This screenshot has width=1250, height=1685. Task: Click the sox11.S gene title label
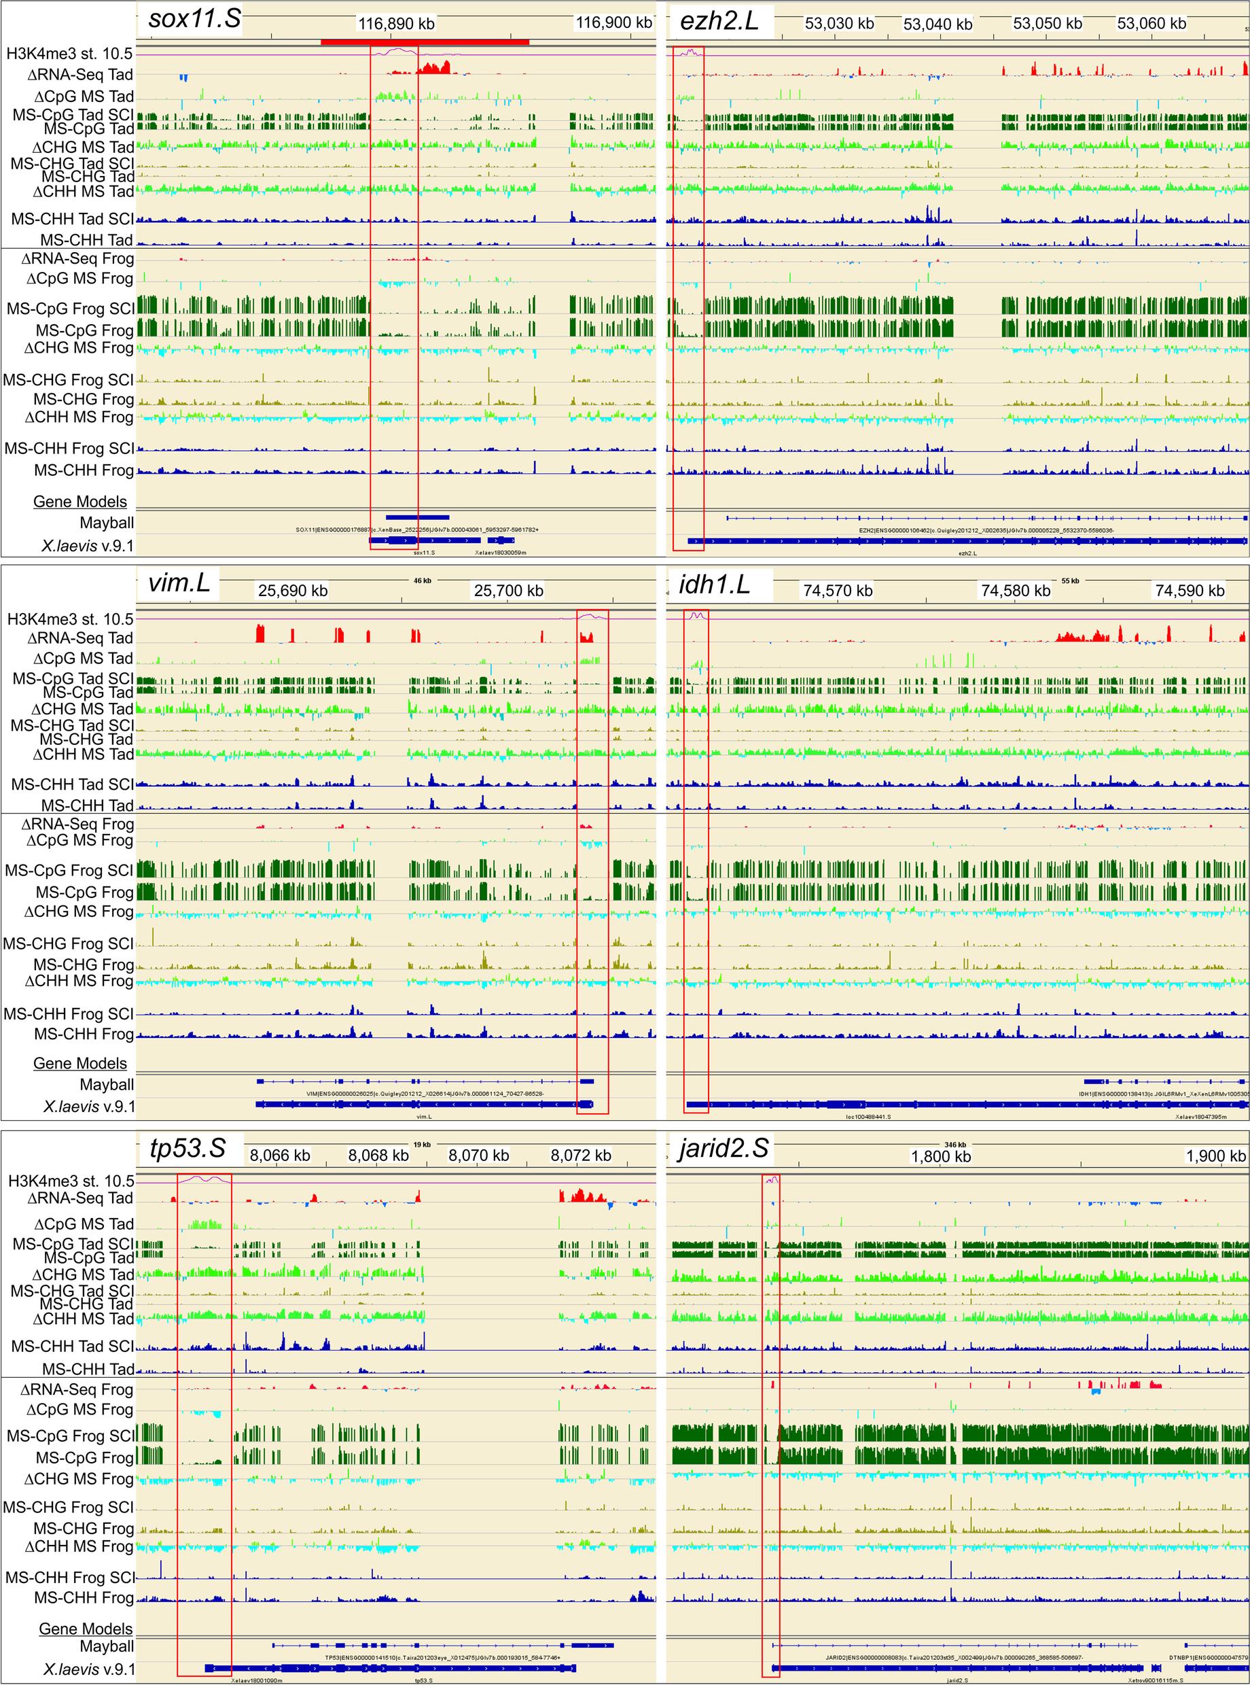pos(194,18)
